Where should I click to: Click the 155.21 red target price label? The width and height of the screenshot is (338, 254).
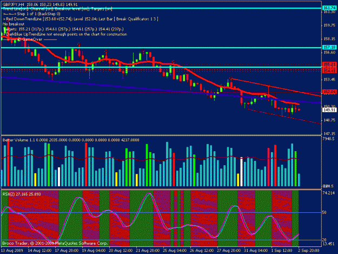click(329, 64)
